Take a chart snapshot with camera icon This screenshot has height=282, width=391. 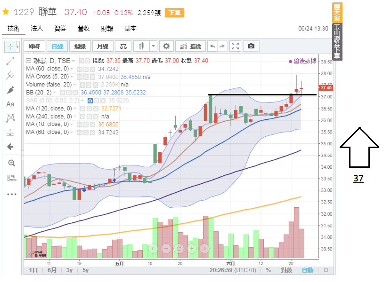[x=251, y=46]
